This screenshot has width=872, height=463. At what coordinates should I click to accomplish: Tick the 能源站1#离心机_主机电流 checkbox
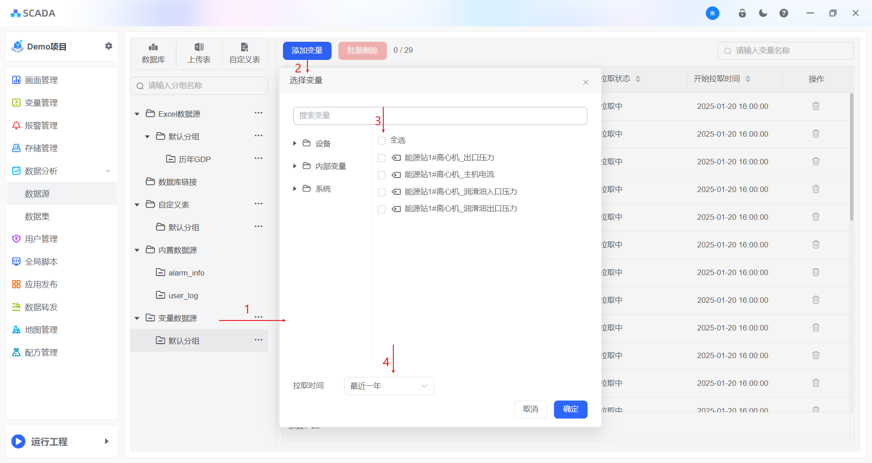(381, 175)
